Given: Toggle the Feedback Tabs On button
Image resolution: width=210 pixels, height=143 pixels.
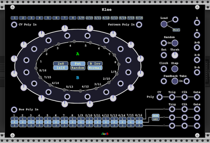Looking at the screenshot, I should pos(175,81).
